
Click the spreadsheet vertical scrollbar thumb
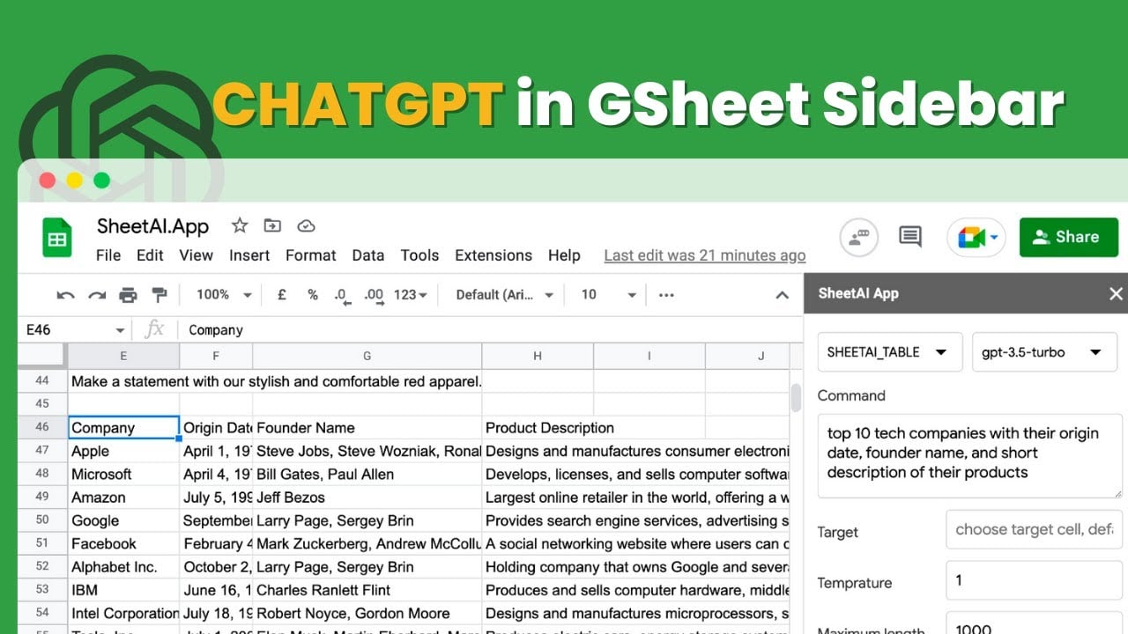(x=796, y=397)
